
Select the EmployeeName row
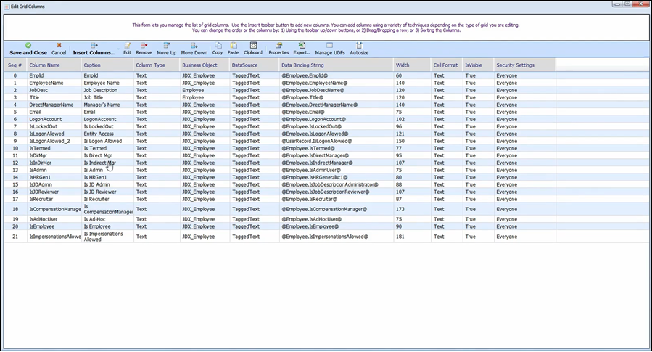[46, 83]
